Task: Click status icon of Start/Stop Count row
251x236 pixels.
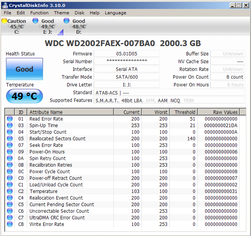Action: pyautogui.click(x=10, y=132)
